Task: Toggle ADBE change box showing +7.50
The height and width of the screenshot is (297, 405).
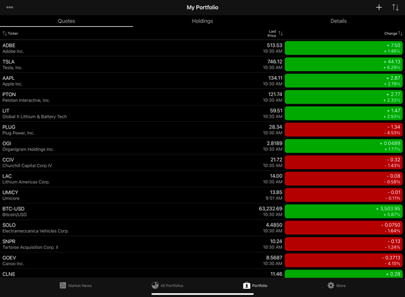Action: point(343,48)
